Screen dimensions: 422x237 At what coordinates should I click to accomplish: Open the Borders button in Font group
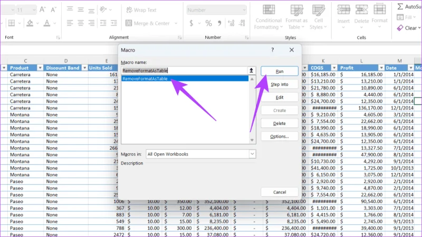pyautogui.click(x=12, y=23)
